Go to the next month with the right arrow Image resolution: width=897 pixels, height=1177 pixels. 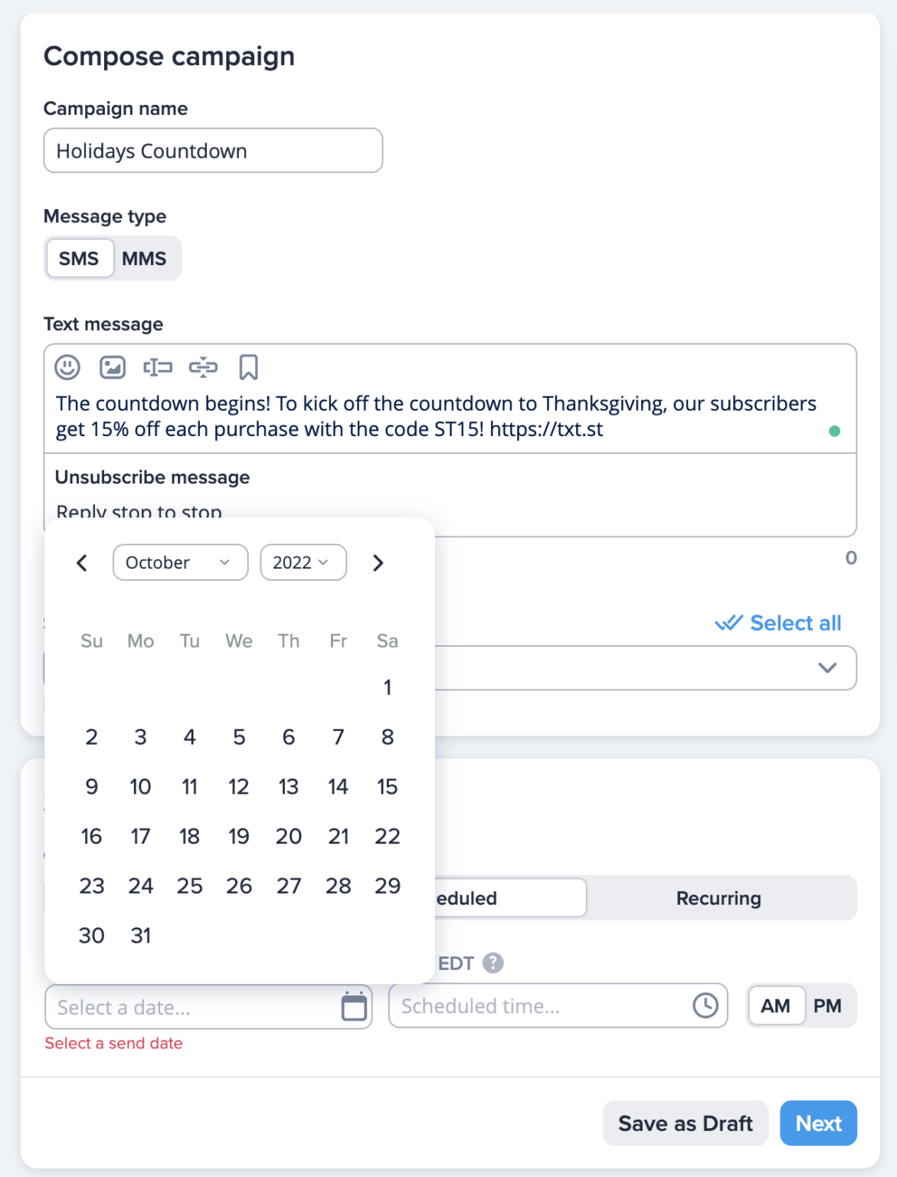tap(378, 562)
